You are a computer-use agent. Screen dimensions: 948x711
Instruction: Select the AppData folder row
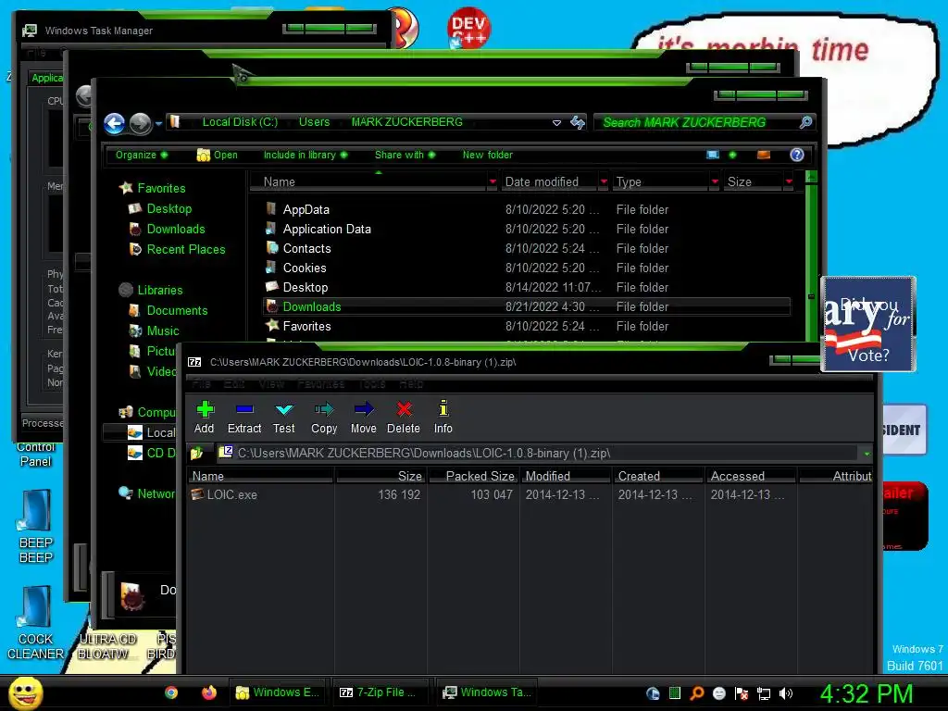pyautogui.click(x=526, y=210)
